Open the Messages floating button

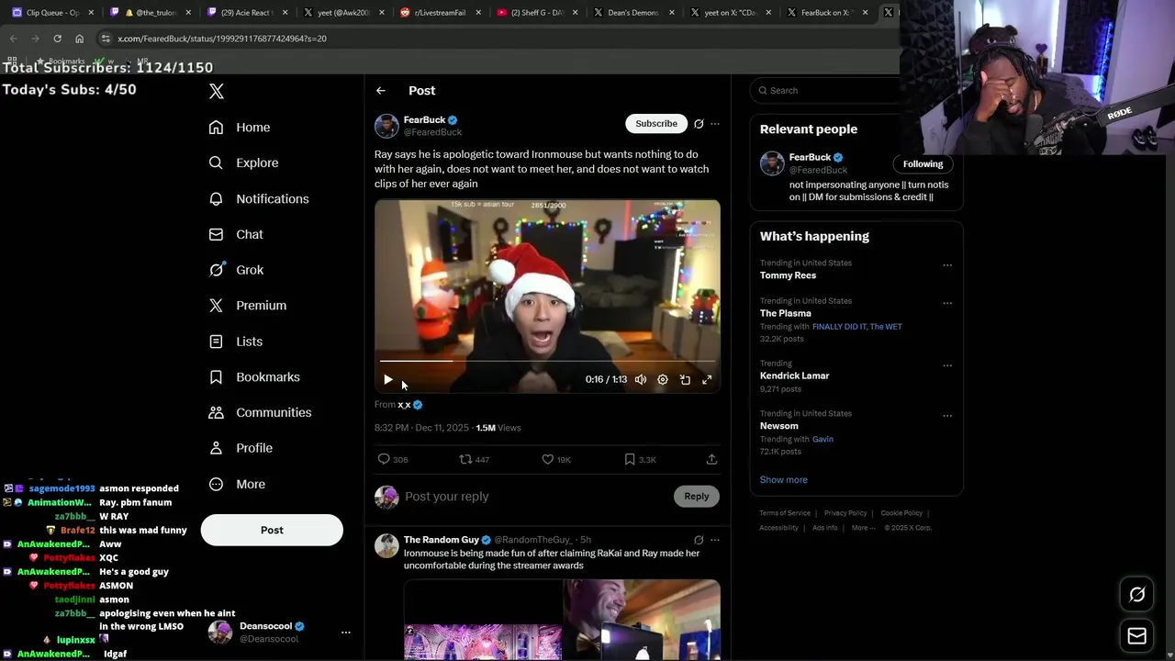click(x=1136, y=635)
